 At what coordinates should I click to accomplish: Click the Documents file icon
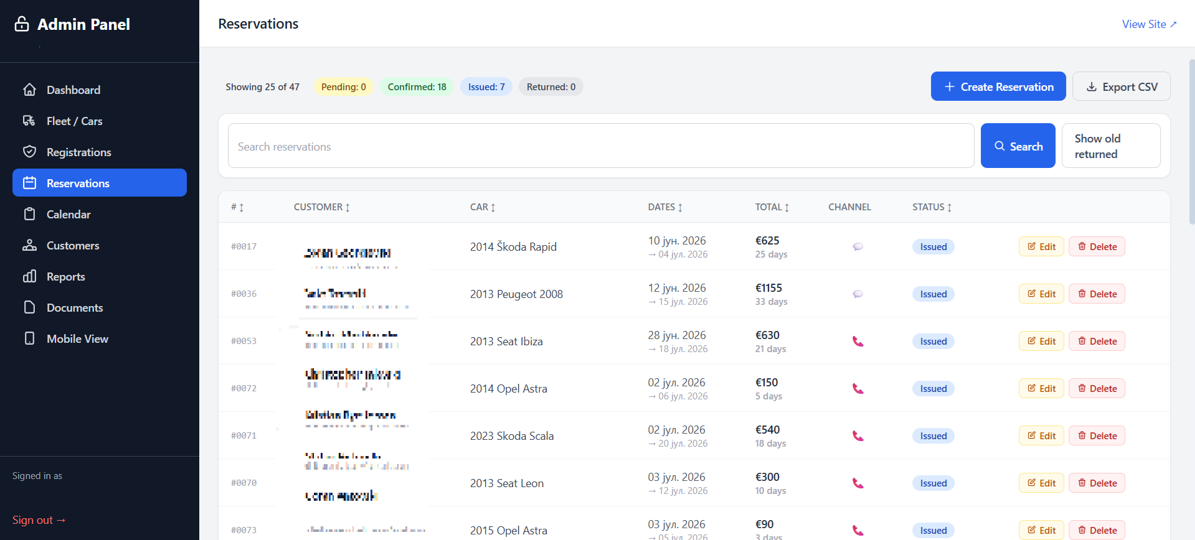point(29,307)
